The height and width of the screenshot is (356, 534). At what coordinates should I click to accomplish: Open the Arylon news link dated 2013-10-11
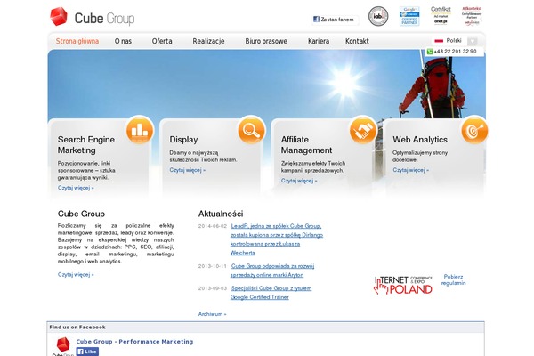coord(272,271)
